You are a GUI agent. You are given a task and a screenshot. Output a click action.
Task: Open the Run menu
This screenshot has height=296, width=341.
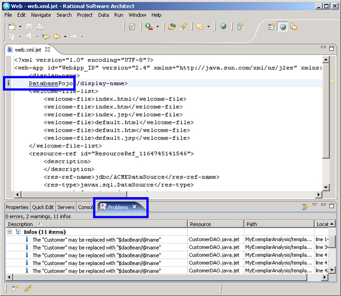tap(119, 15)
